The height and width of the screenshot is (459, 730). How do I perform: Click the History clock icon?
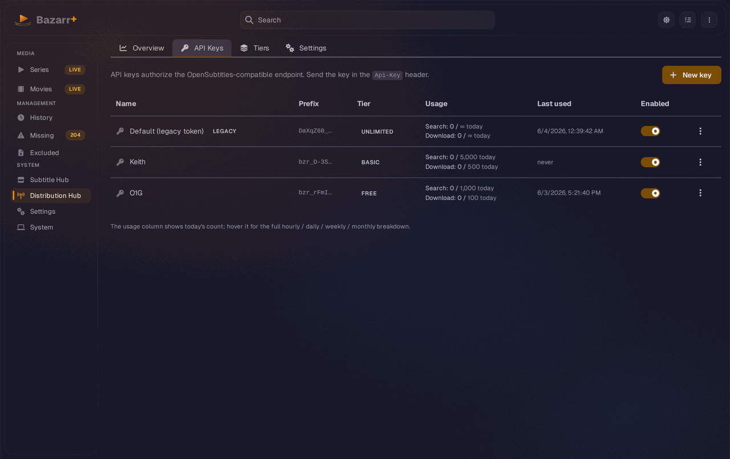(21, 118)
